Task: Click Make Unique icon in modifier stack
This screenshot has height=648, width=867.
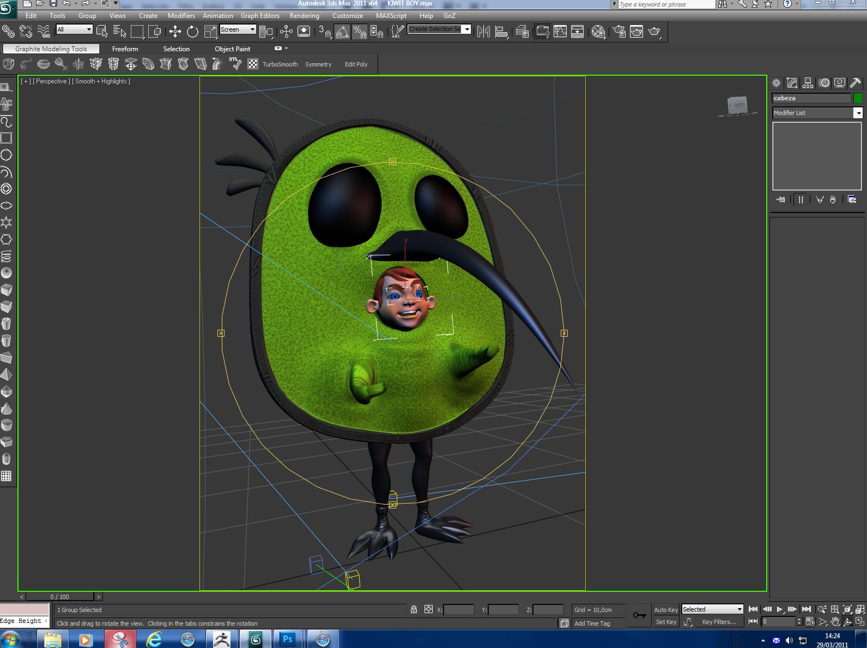Action: [x=819, y=199]
